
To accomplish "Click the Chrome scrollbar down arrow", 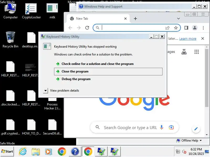I will (207, 135).
